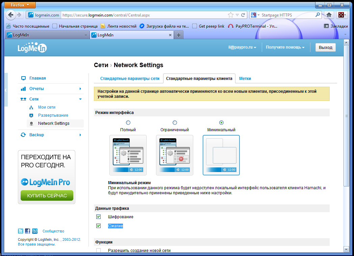The height and width of the screenshot is (256, 354).
Task: Collapse the sidebar using left edge arrow
Action: pos(5,90)
